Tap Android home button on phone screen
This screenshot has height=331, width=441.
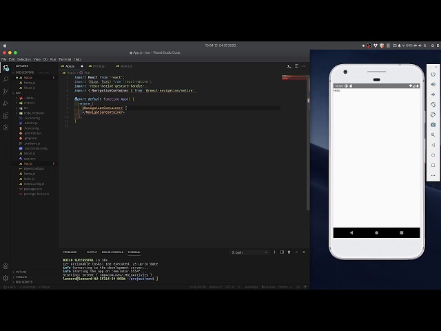tap(377, 233)
